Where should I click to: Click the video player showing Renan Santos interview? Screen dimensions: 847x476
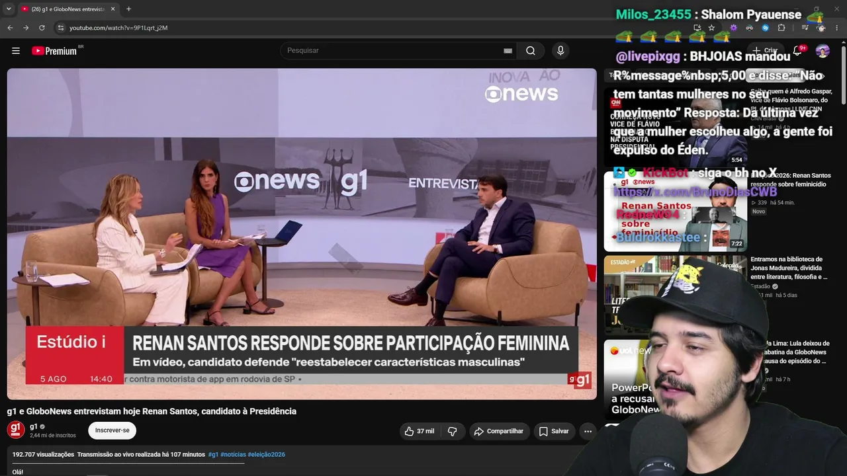pyautogui.click(x=302, y=234)
